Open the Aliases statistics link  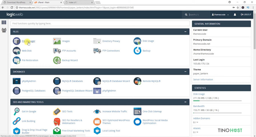(197, 128)
